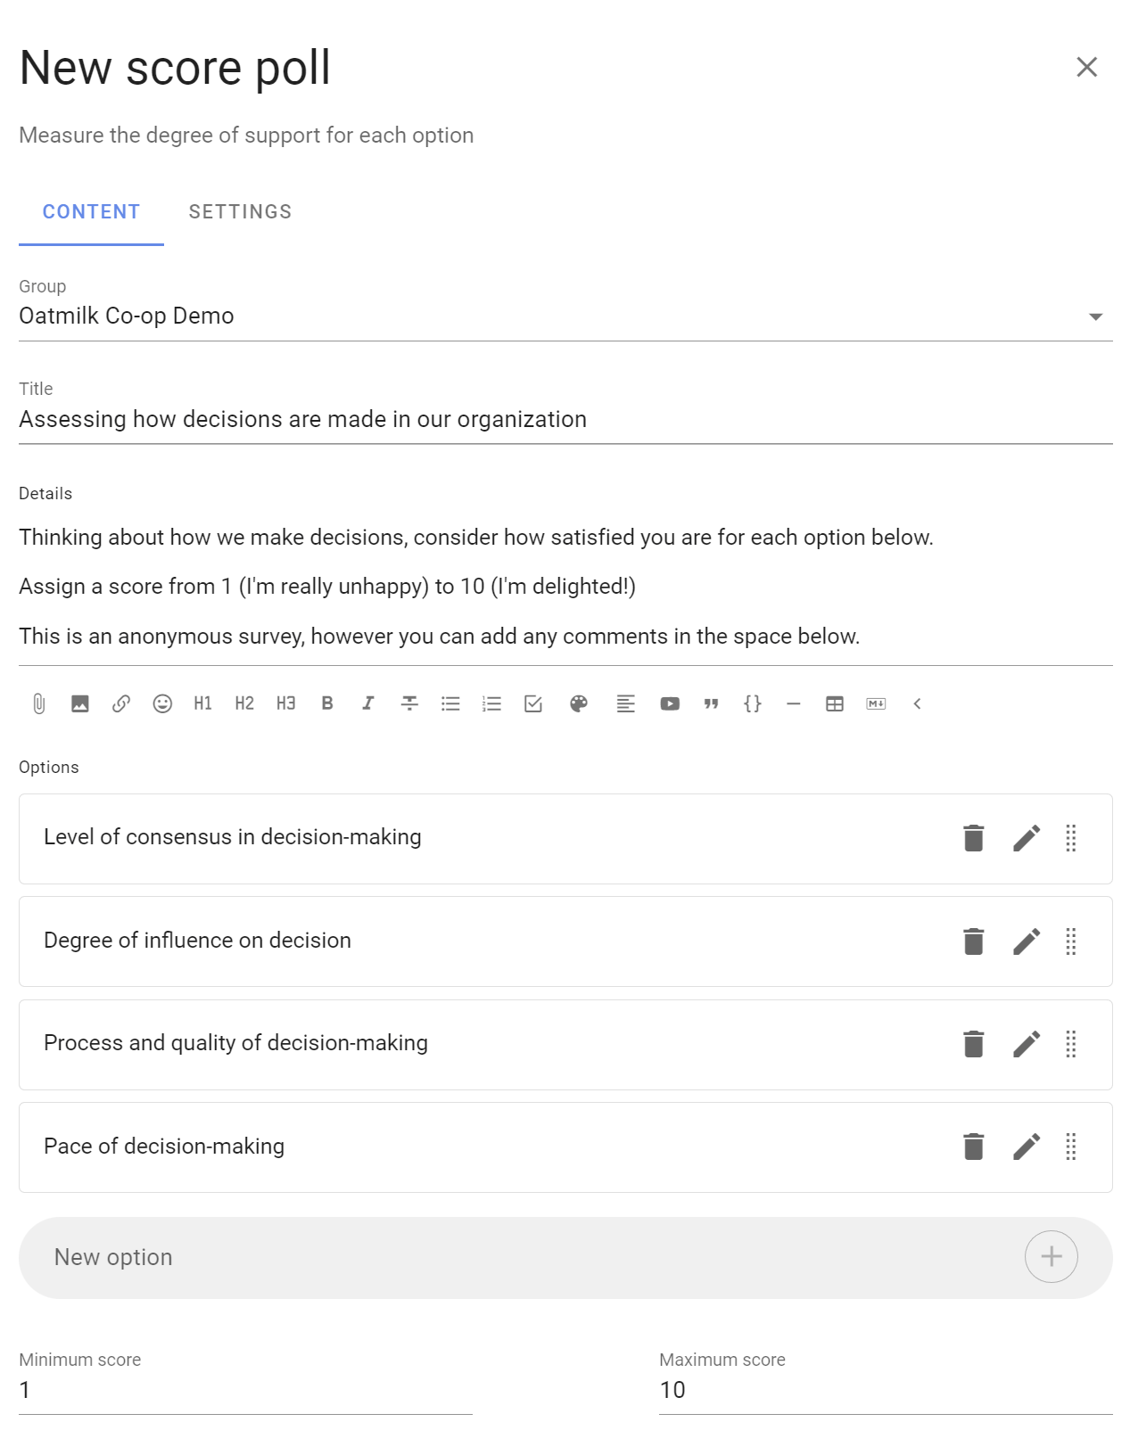Attach a file using the paperclip icon

[x=39, y=703]
